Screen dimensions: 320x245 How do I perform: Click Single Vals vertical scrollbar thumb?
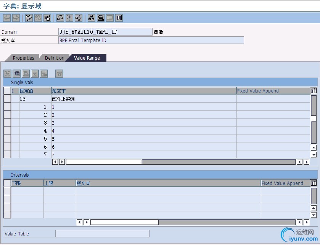point(314,118)
